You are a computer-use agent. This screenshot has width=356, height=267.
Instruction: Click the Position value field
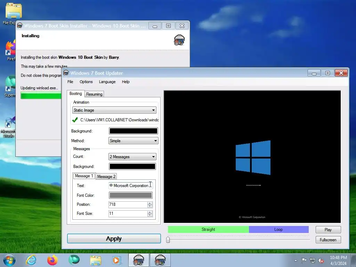click(128, 204)
